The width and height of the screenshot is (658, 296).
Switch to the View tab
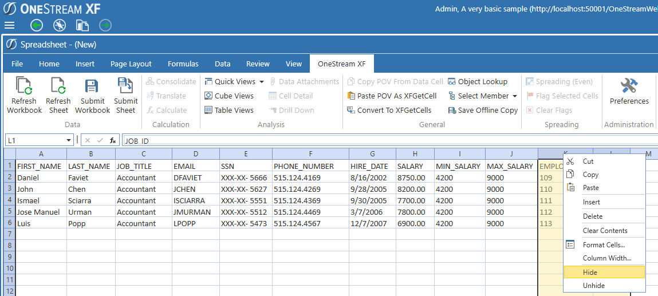(x=294, y=64)
